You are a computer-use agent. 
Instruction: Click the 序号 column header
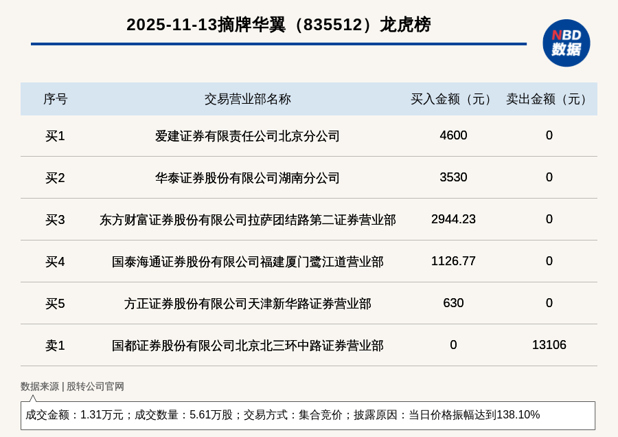click(x=55, y=99)
